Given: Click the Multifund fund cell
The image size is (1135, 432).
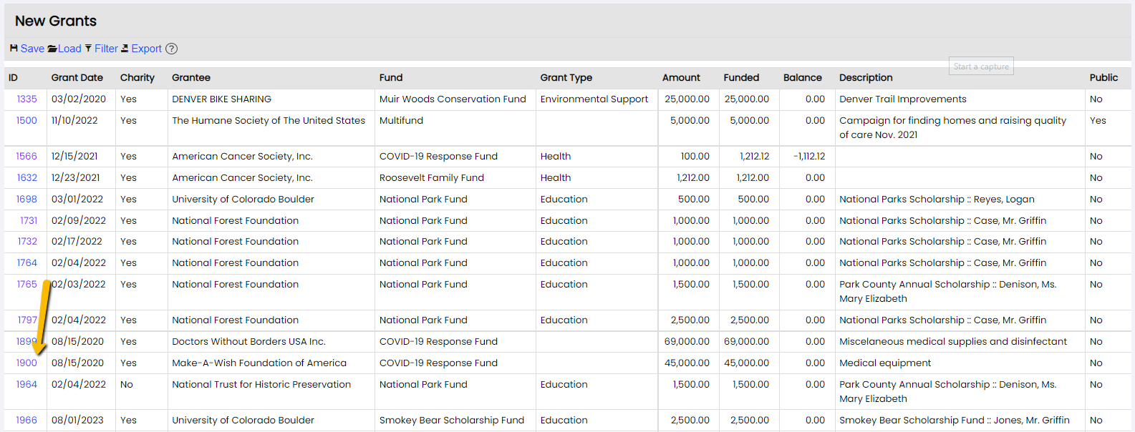Looking at the screenshot, I should [x=401, y=121].
